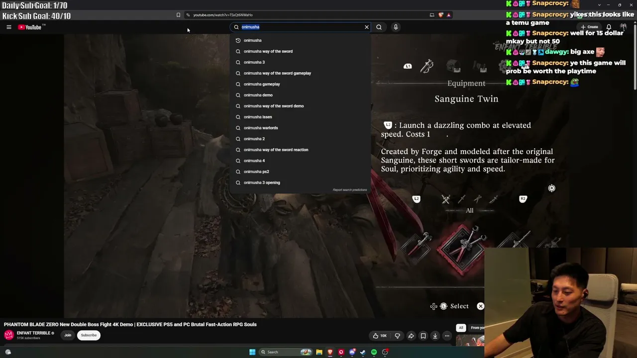637x358 pixels.
Task: Share the video with the arrow icon
Action: pos(411,336)
